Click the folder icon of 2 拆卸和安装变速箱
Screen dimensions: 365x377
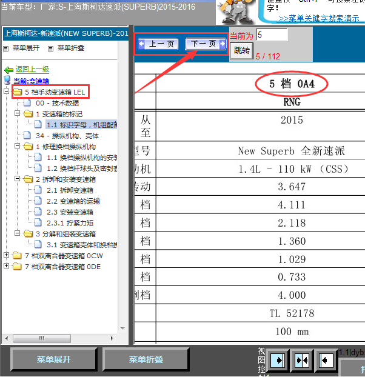coord(28,179)
